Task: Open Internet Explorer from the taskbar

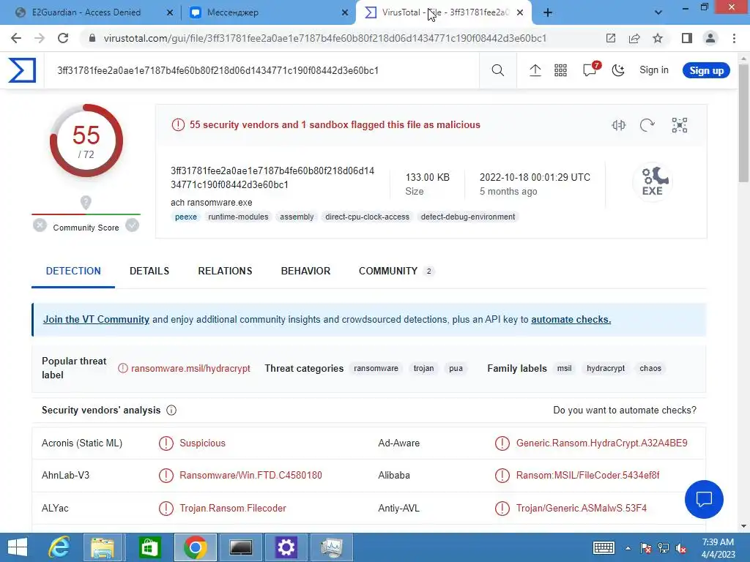Action: point(59,547)
